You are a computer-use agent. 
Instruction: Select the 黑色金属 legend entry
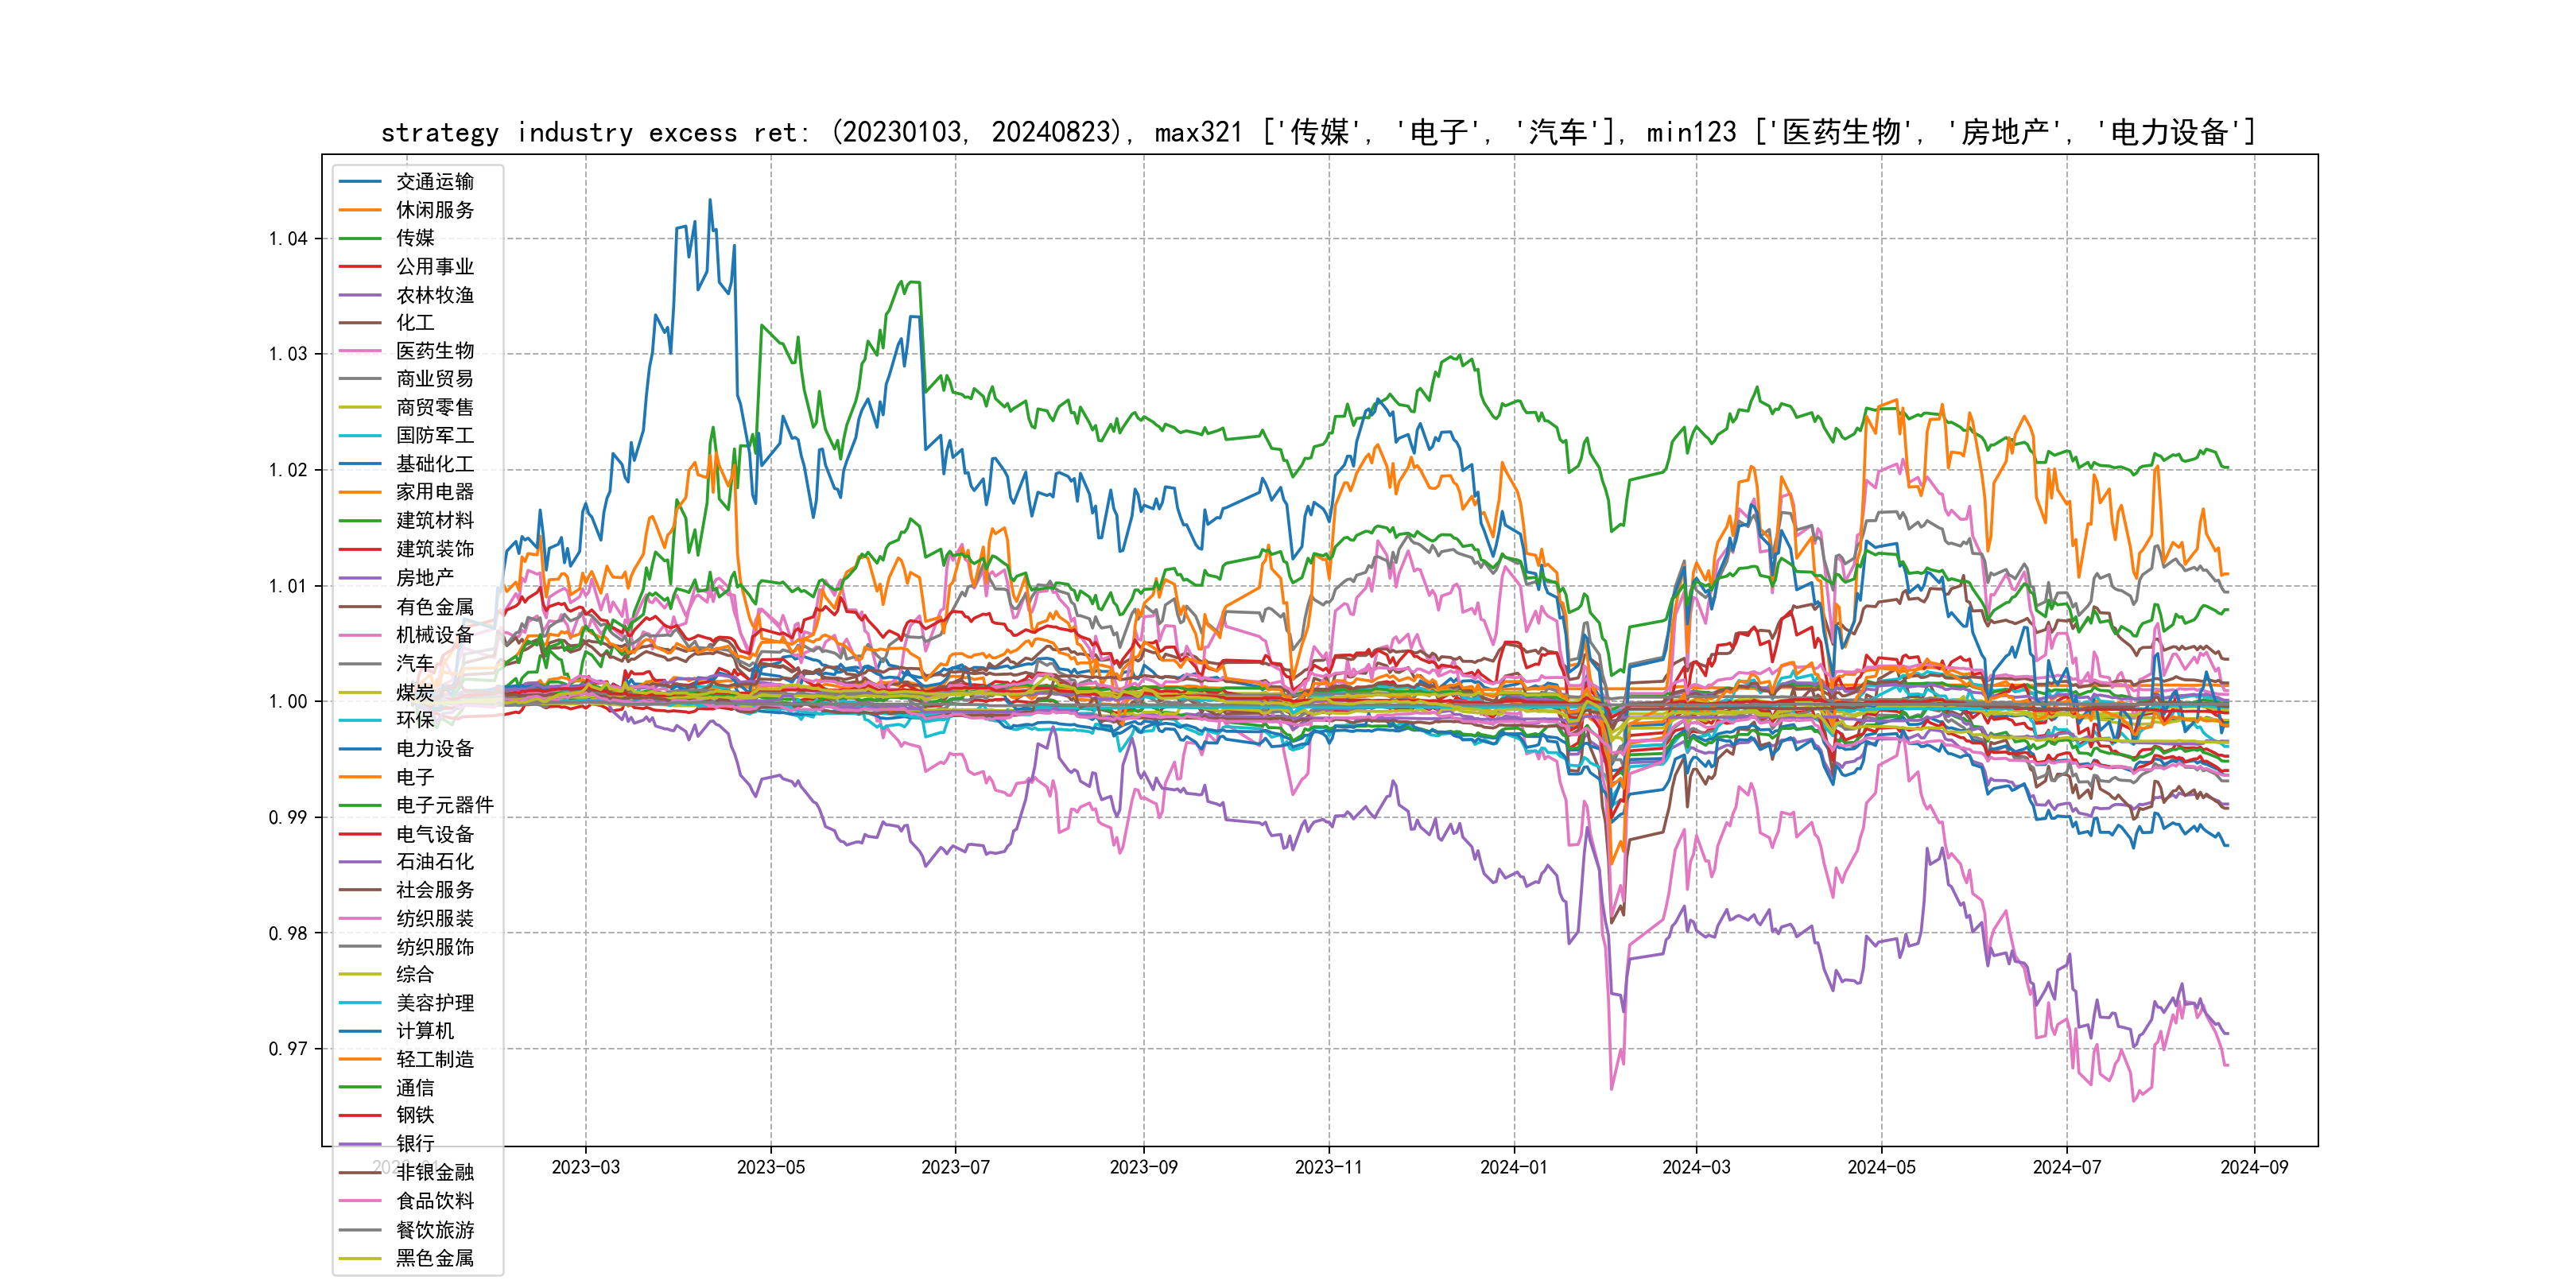pyautogui.click(x=434, y=1258)
